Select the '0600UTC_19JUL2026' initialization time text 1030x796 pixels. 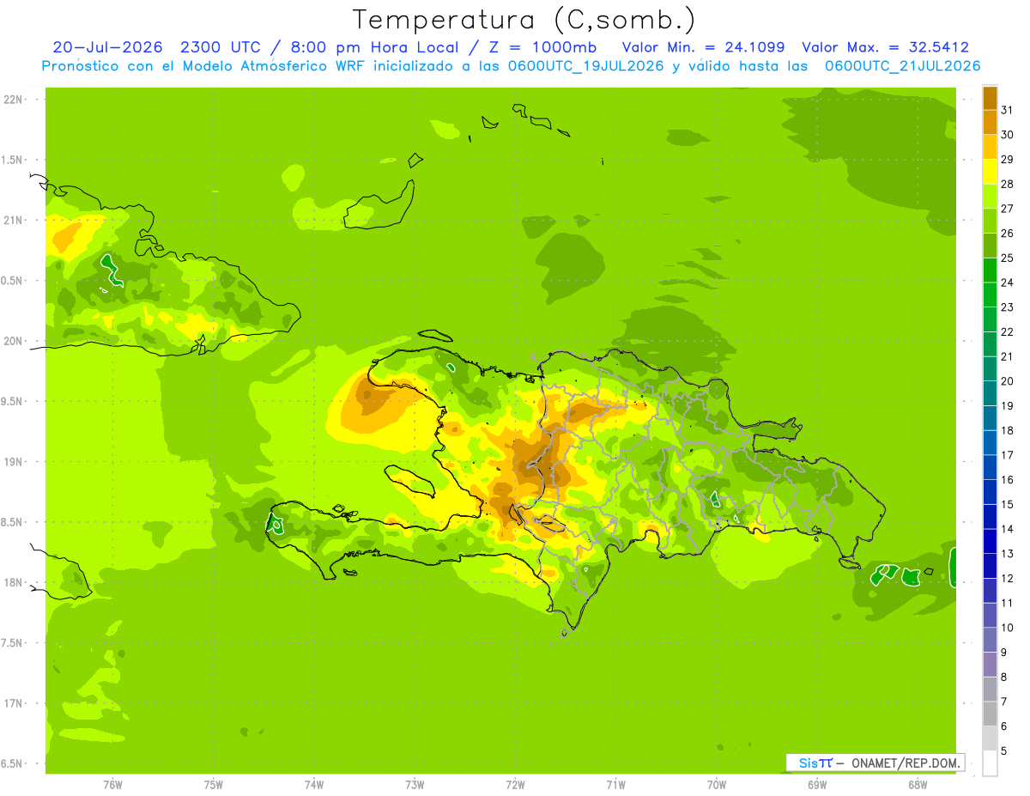coord(585,66)
